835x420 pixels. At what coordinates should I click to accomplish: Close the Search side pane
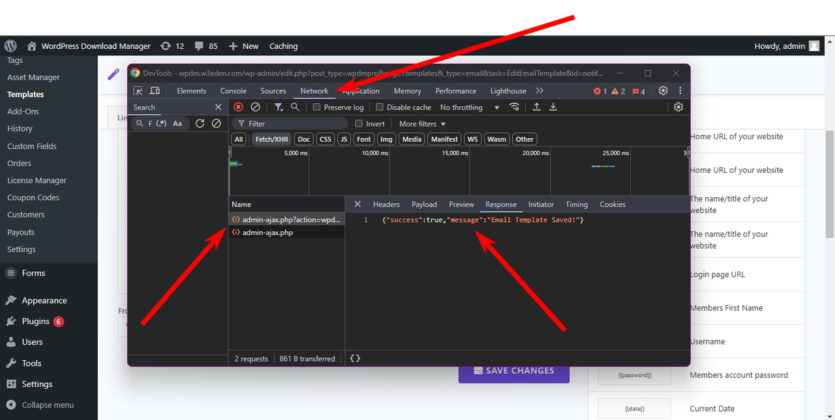pyautogui.click(x=219, y=107)
